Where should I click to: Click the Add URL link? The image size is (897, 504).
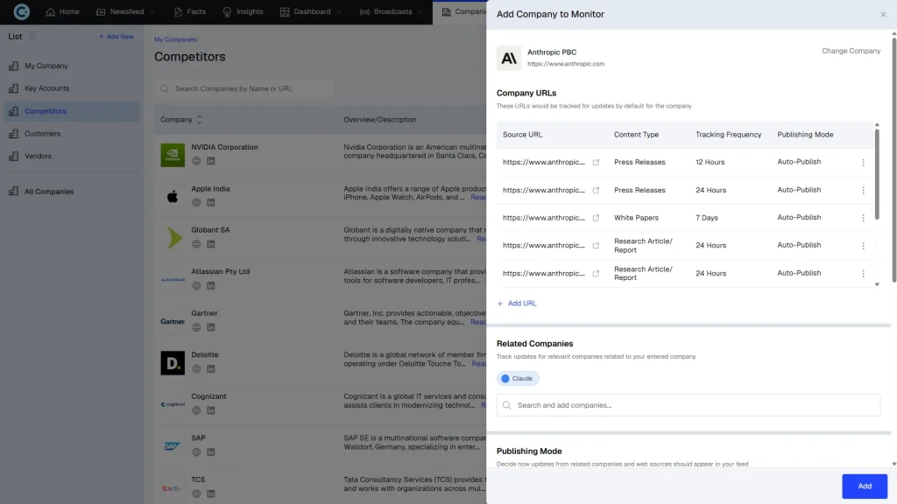point(517,304)
